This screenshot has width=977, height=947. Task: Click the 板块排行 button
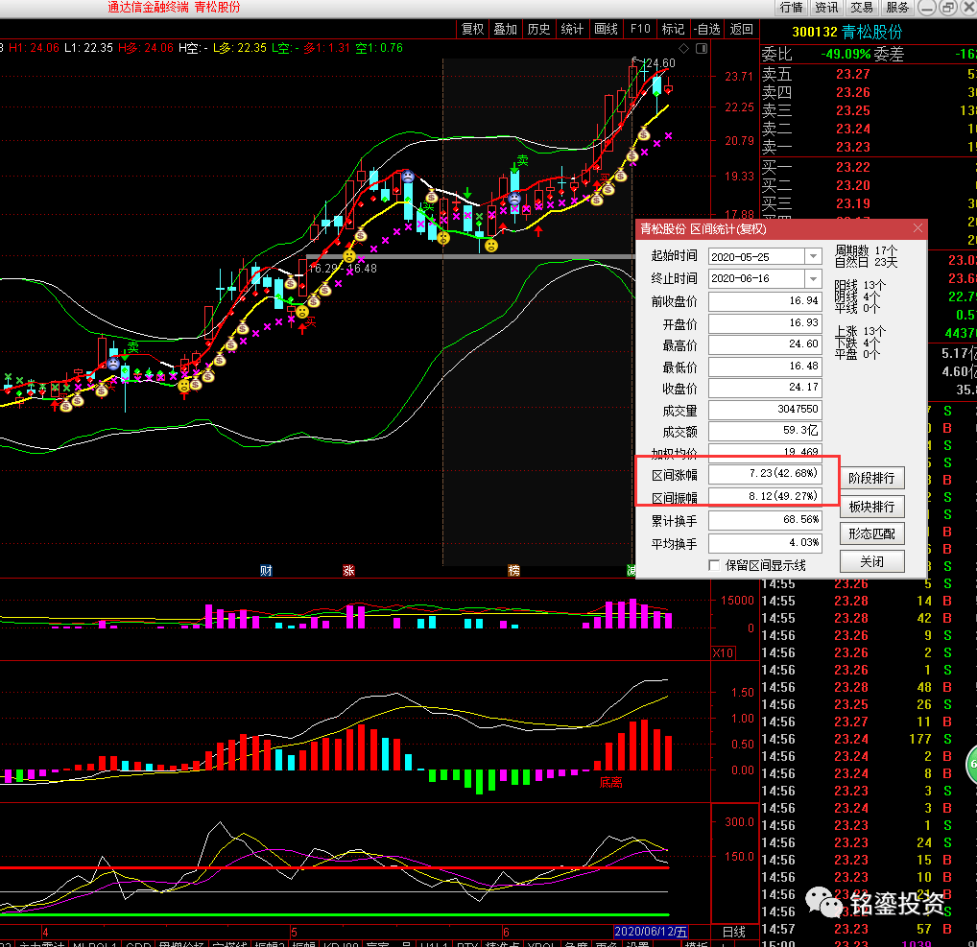pos(871,507)
